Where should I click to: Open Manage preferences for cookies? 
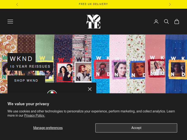(48, 128)
